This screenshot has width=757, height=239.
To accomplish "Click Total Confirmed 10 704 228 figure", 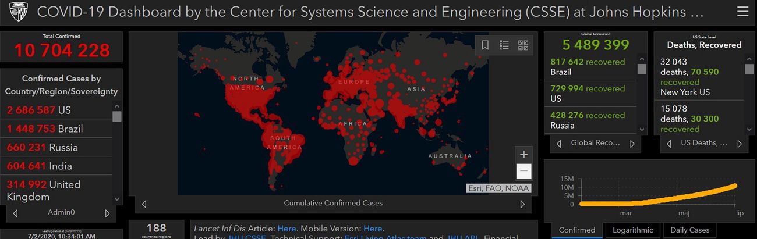I will click(x=62, y=51).
